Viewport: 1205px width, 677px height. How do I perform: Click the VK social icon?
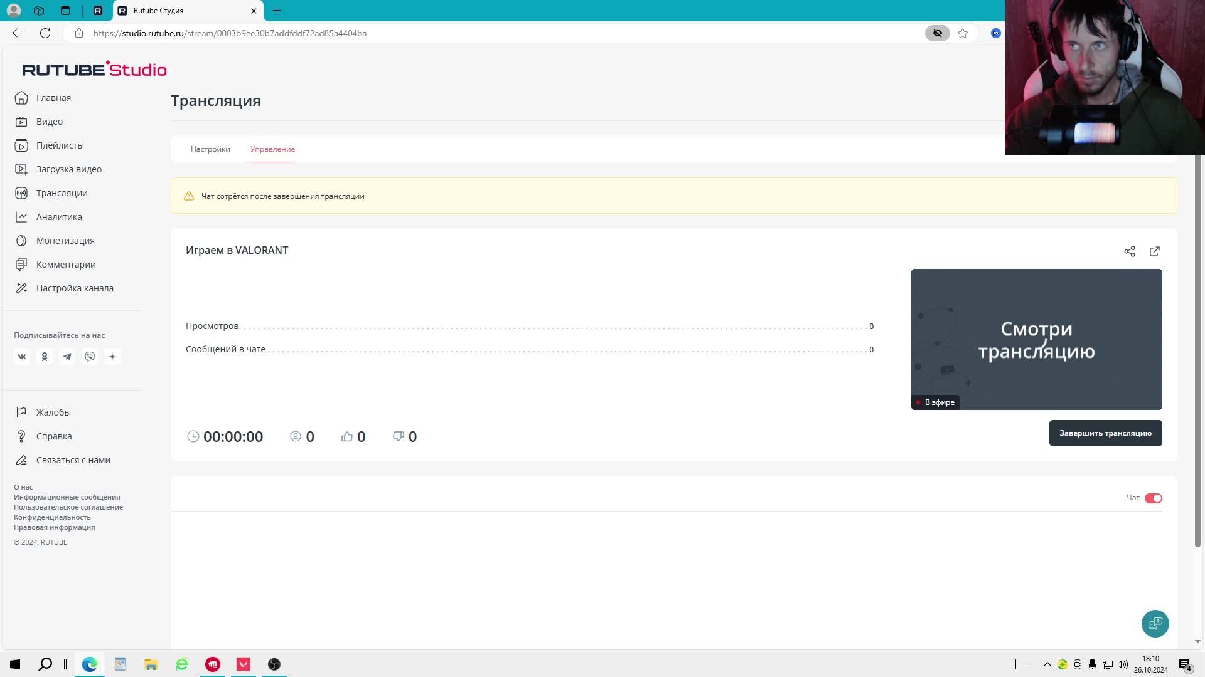click(x=22, y=357)
